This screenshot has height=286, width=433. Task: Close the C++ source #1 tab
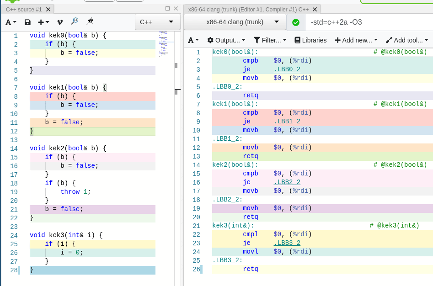(x=48, y=9)
